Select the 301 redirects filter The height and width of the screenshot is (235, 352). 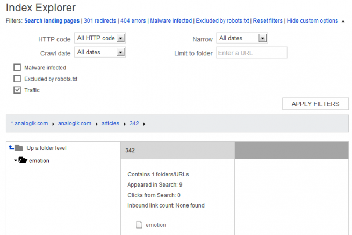pos(100,20)
